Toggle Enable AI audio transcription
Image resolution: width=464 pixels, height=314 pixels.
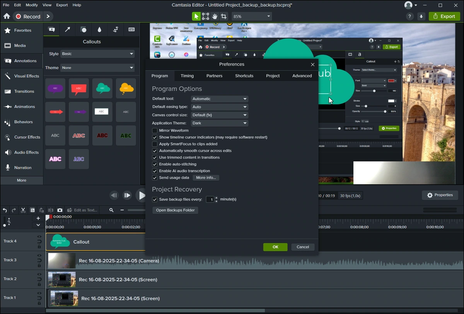point(155,171)
